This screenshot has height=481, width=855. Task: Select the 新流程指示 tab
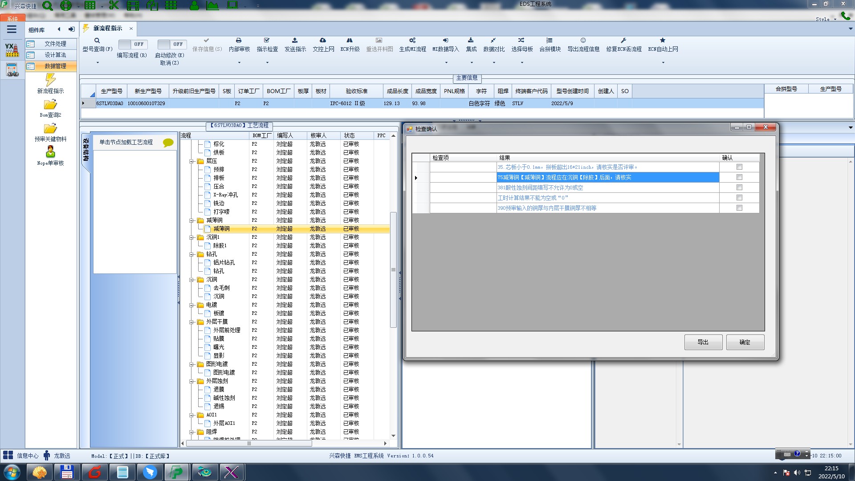(x=107, y=29)
